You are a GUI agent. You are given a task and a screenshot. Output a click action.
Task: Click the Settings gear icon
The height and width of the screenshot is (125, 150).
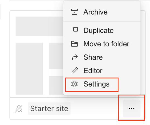pyautogui.click(x=74, y=84)
